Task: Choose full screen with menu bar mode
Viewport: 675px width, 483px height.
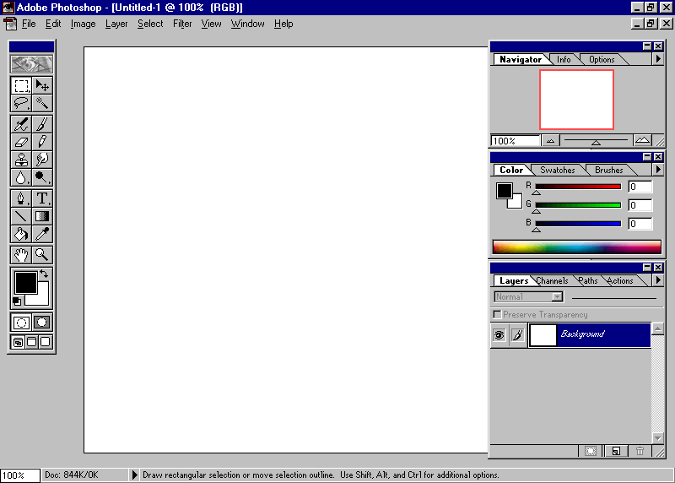Action: point(32,342)
